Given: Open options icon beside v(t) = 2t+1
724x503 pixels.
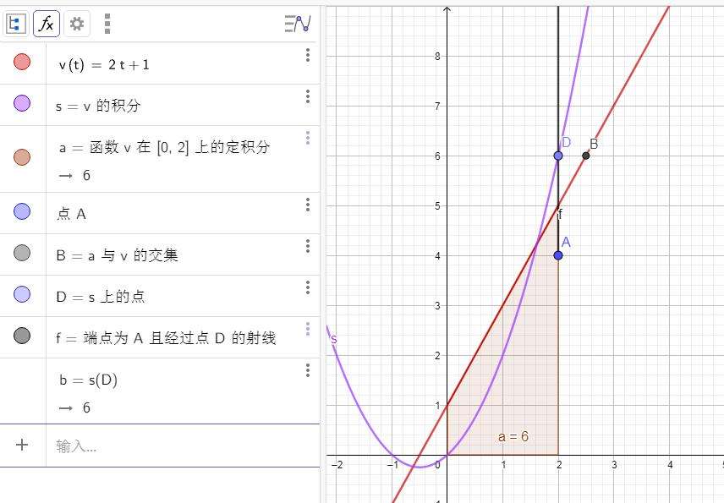Looking at the screenshot, I should tap(307, 56).
